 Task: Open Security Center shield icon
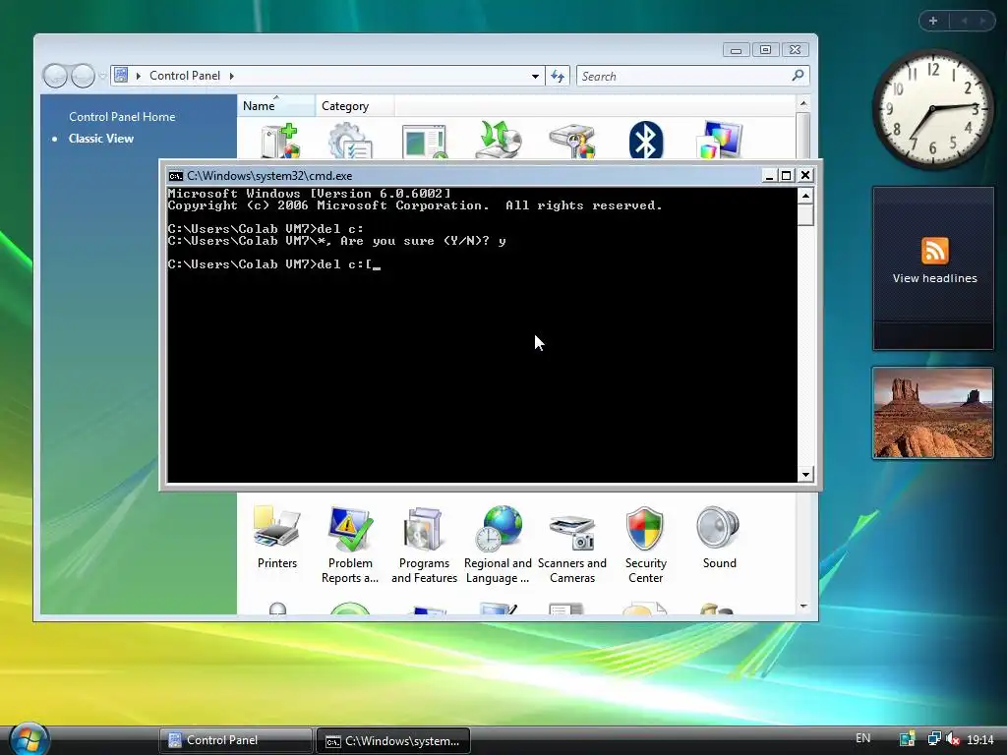click(x=645, y=545)
